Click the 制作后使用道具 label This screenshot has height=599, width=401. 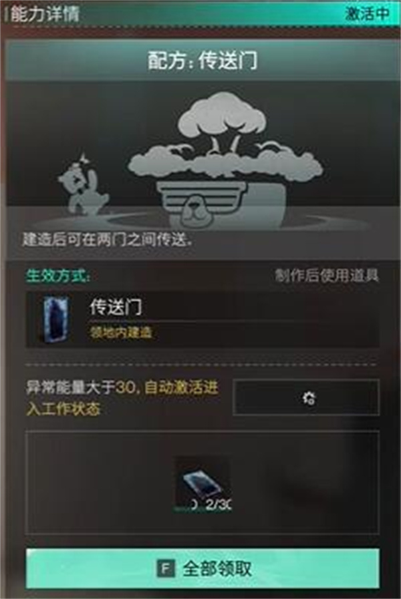[327, 275]
